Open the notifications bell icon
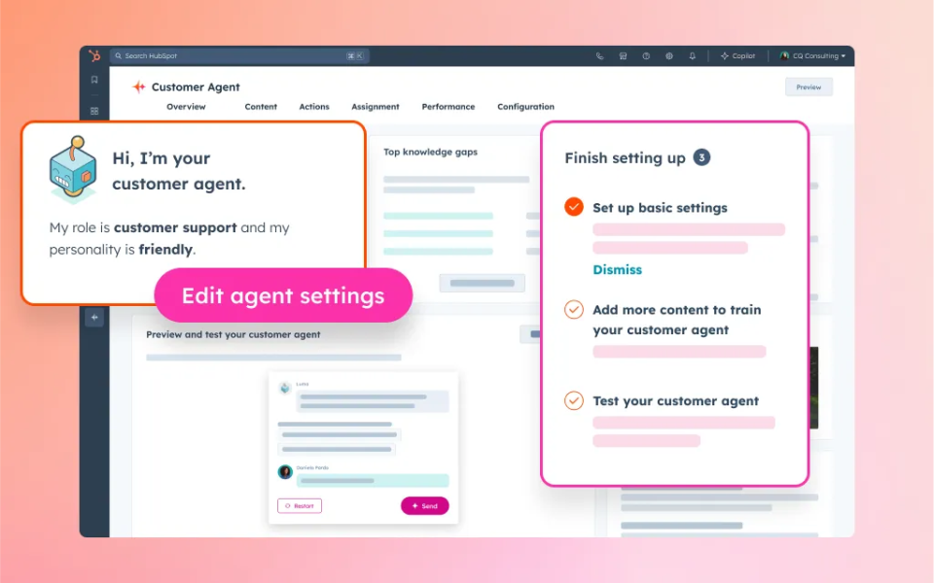Screen dimensions: 934x583 [x=692, y=56]
